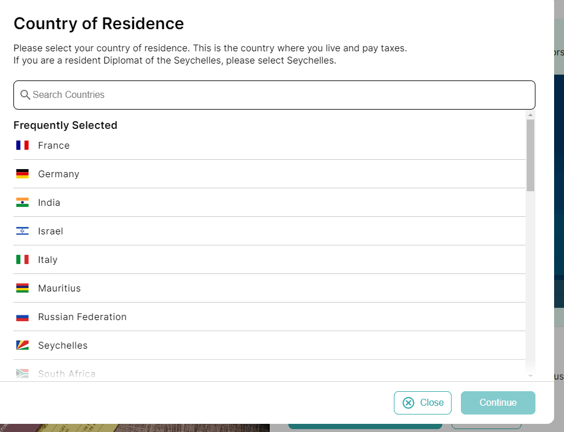The image size is (564, 432).
Task: Choose South Africa country entry
Action: tap(269, 371)
